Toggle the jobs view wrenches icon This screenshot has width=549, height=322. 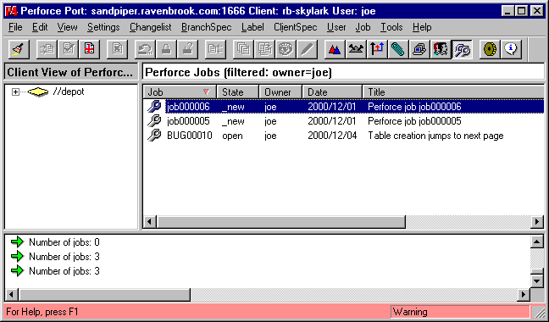[x=463, y=49]
